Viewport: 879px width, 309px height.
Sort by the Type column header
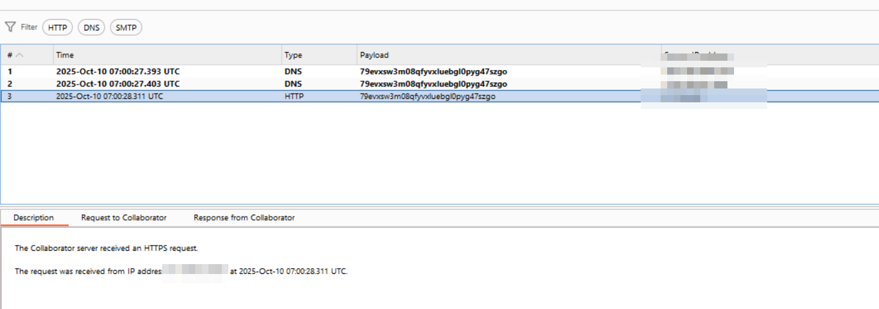pos(319,55)
